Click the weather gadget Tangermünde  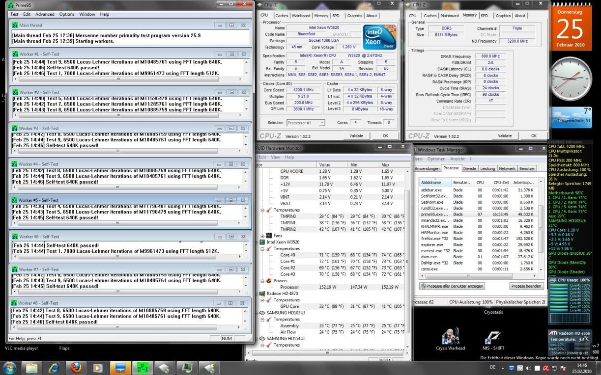click(571, 117)
